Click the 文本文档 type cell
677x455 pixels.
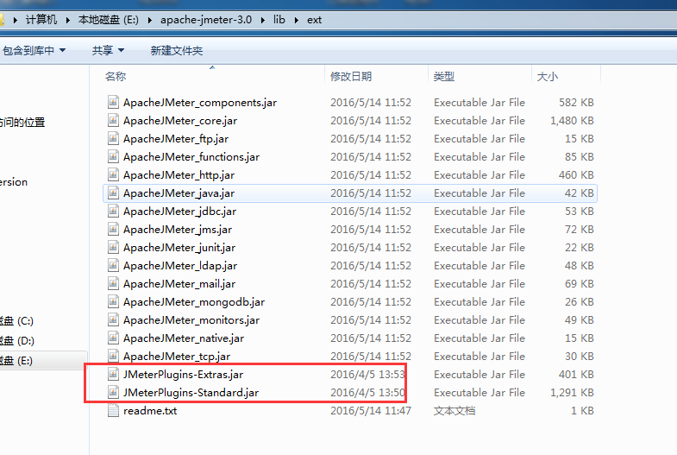(454, 410)
